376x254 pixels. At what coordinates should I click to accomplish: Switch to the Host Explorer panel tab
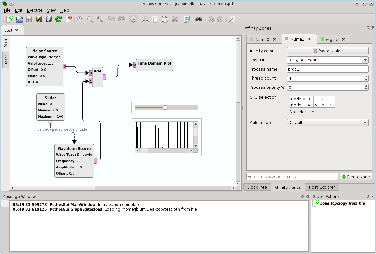tap(322, 187)
